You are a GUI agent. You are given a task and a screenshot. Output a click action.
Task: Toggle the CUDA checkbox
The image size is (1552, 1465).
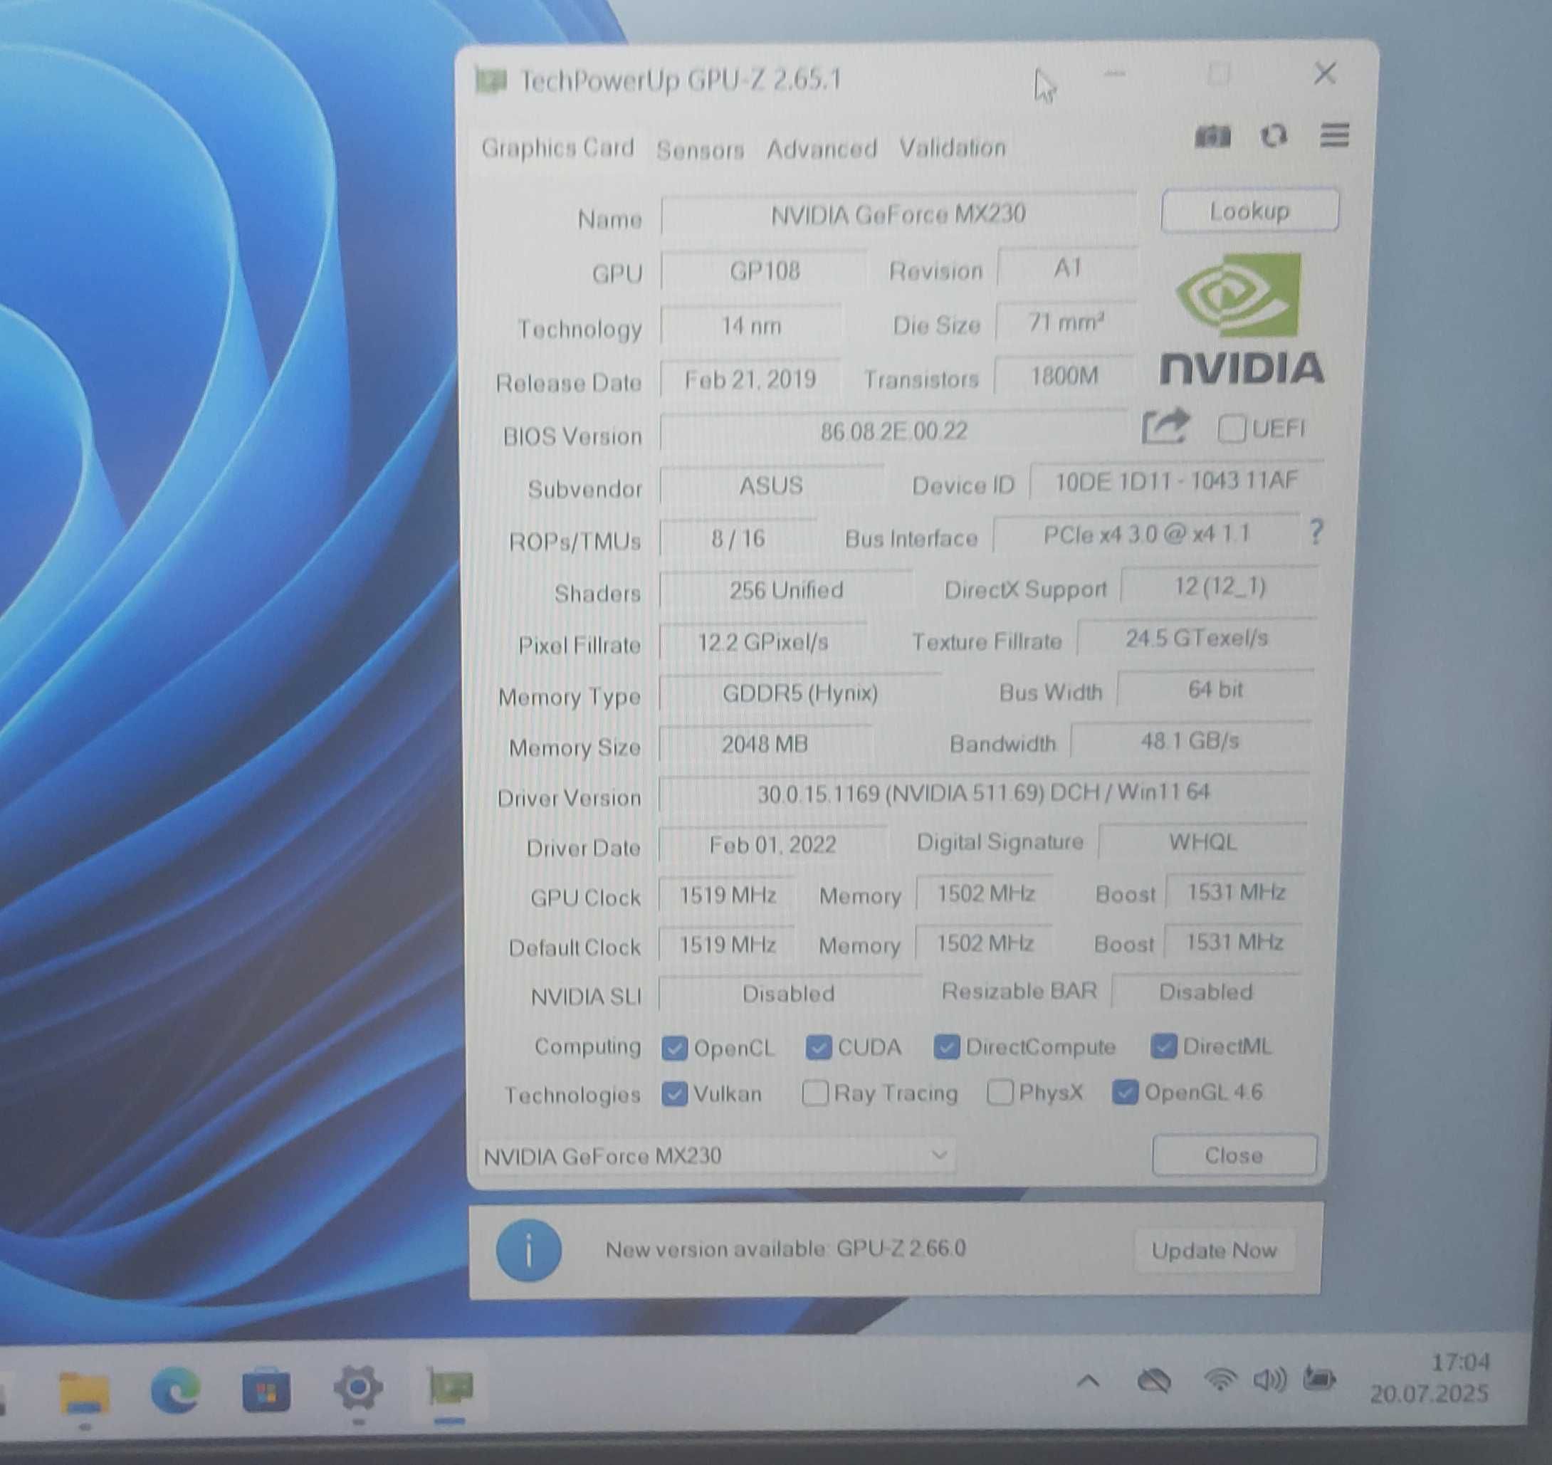[x=818, y=1046]
